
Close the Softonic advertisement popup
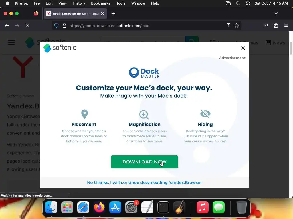coord(243,48)
